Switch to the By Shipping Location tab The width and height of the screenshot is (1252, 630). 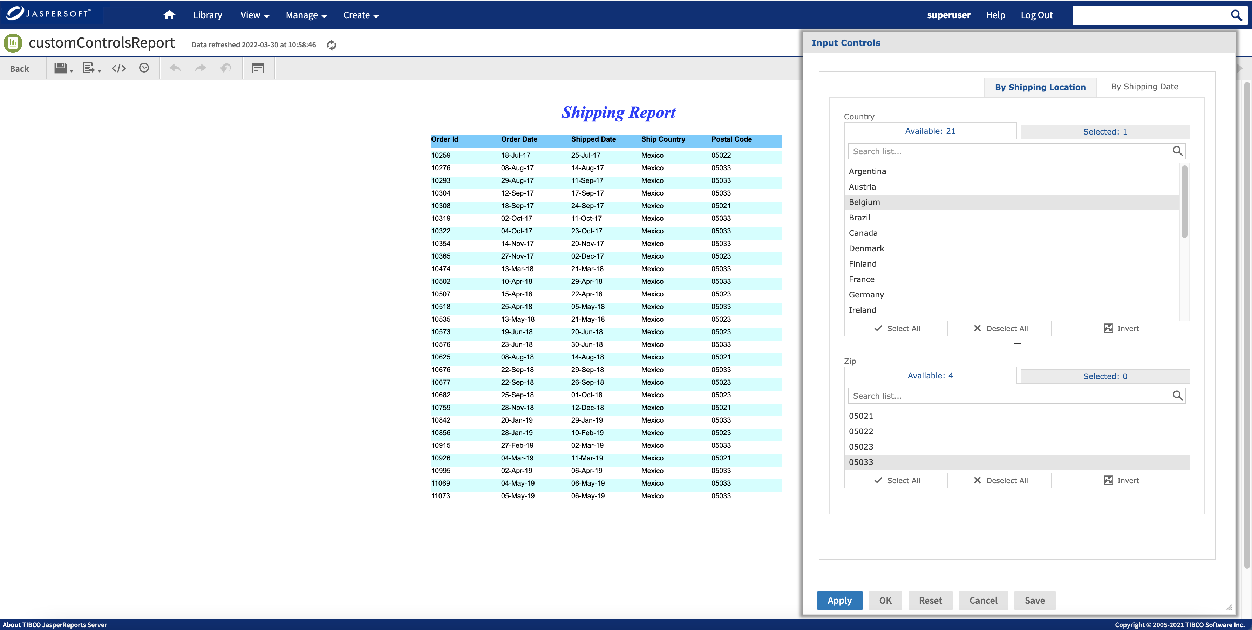[1040, 87]
